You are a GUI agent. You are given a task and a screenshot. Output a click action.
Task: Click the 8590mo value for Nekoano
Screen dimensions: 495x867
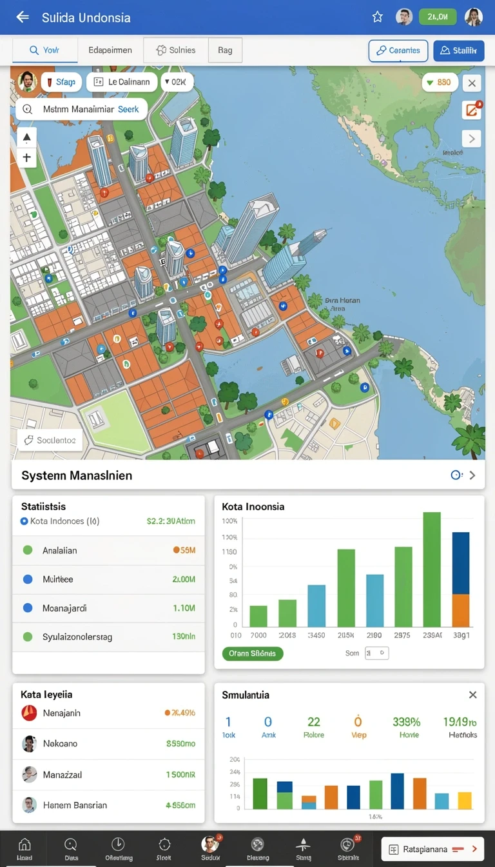click(180, 744)
